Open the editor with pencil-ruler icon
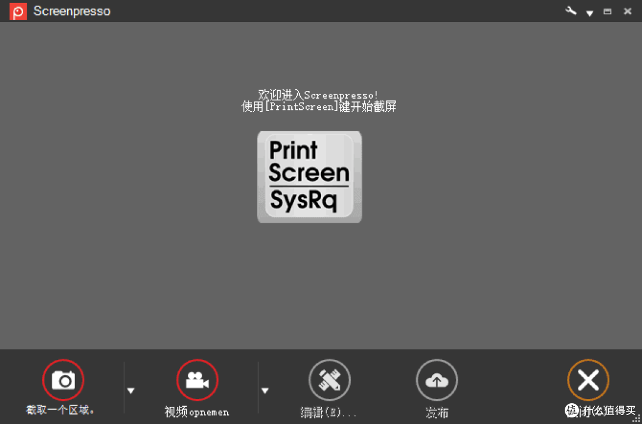Image resolution: width=642 pixels, height=424 pixels. click(329, 380)
